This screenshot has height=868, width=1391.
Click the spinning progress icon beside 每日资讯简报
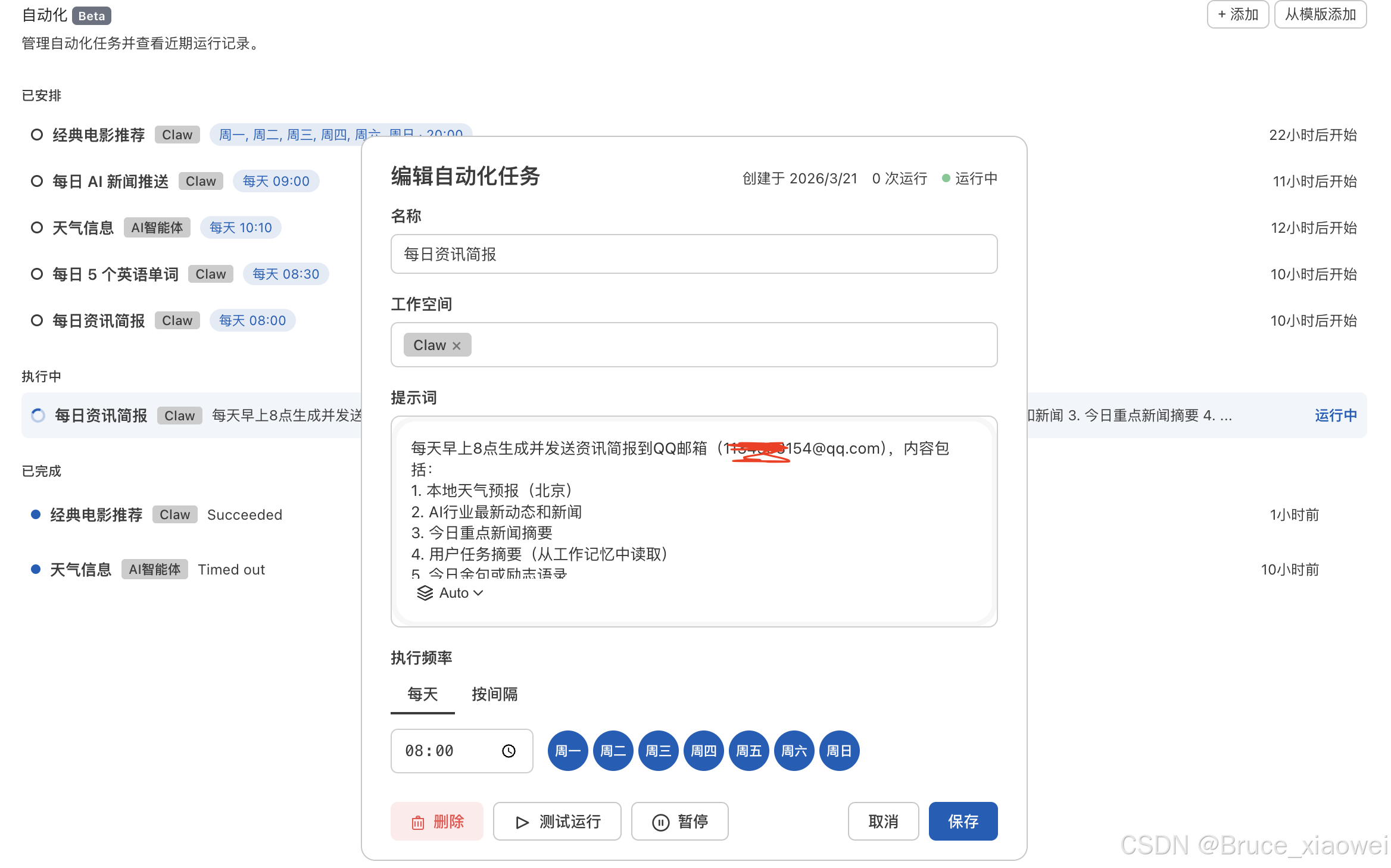[x=38, y=415]
